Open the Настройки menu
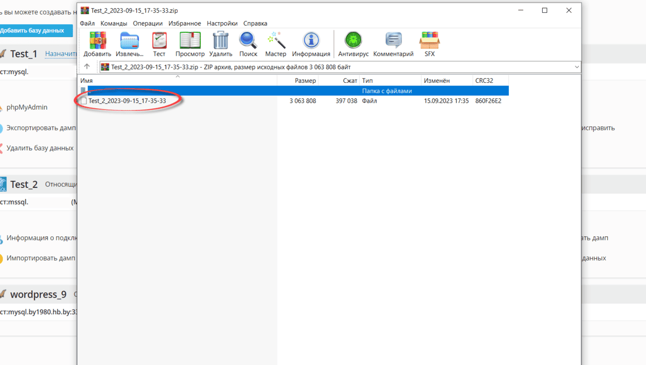 click(223, 23)
